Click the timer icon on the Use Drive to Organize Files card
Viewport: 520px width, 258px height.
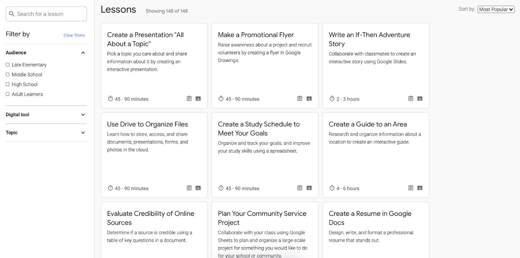(x=110, y=188)
